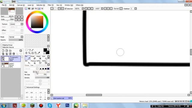The width and height of the screenshot is (192, 108).
Task: Select the Pressure tool
Action: tap(33, 62)
